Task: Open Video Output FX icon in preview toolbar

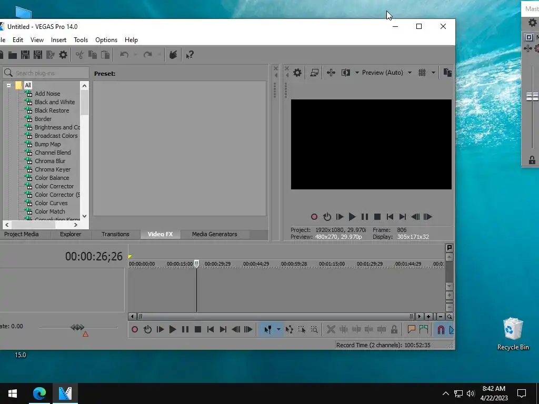Action: tap(331, 73)
